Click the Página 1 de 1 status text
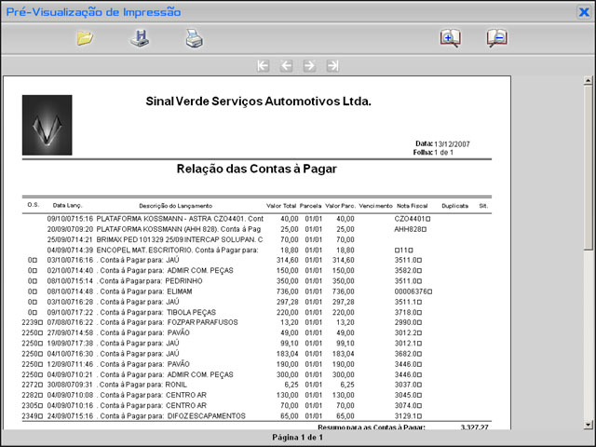Image resolution: width=596 pixels, height=447 pixels. pyautogui.click(x=297, y=438)
